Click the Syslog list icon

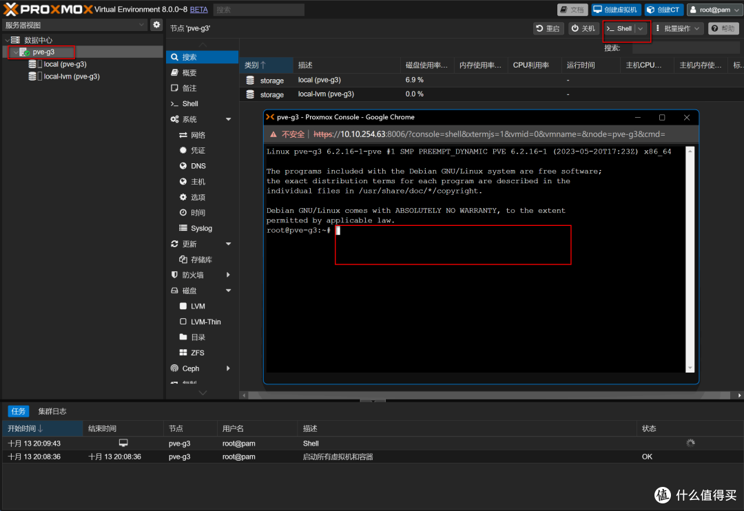click(183, 228)
